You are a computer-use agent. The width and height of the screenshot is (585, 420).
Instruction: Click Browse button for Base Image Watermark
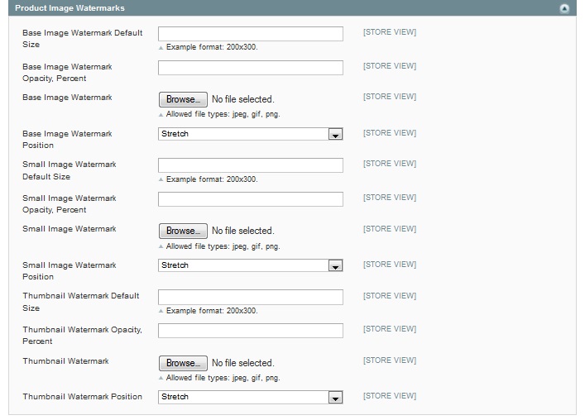click(183, 99)
